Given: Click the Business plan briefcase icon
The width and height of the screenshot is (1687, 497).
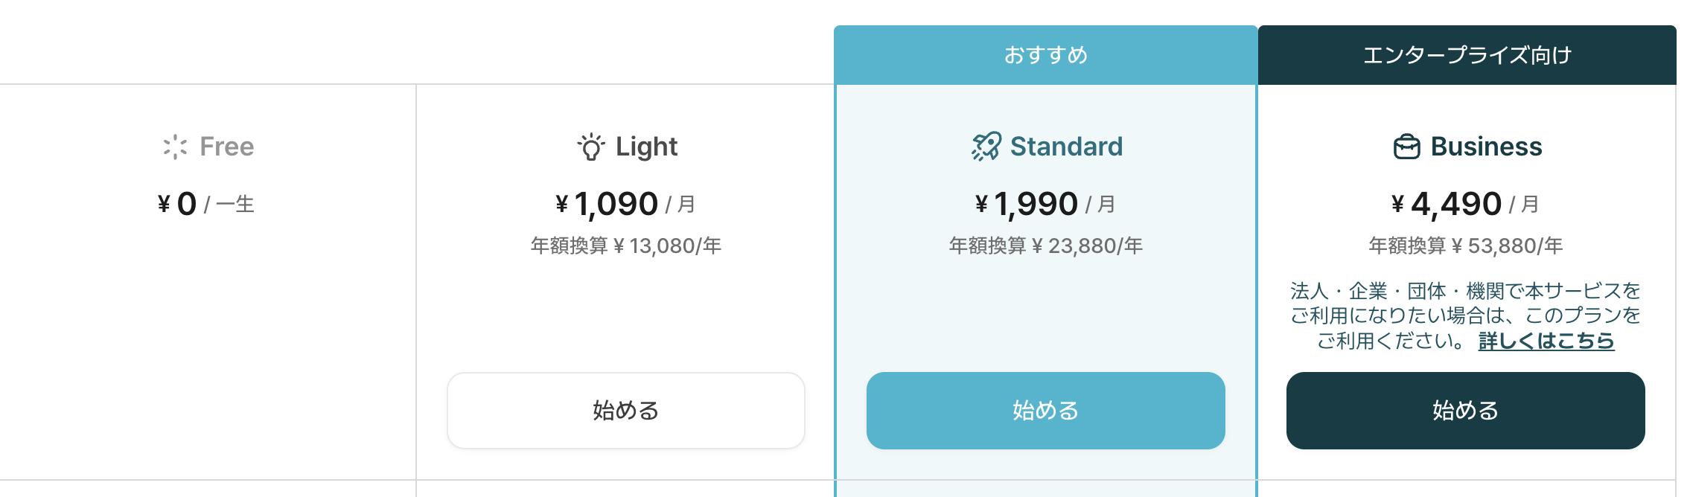Looking at the screenshot, I should pyautogui.click(x=1407, y=147).
